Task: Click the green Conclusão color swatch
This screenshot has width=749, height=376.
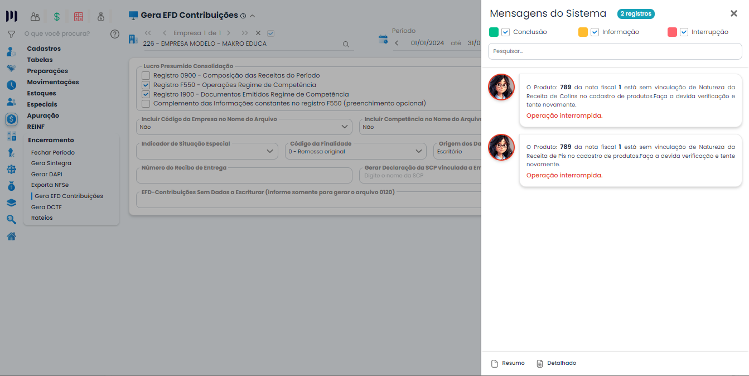Action: tap(494, 32)
